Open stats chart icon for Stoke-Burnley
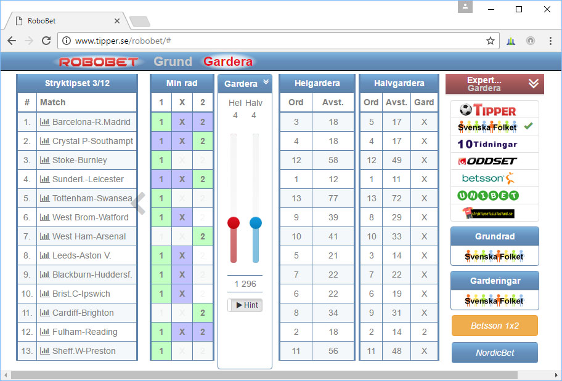Viewport: 562px width, 381px height. [x=44, y=160]
